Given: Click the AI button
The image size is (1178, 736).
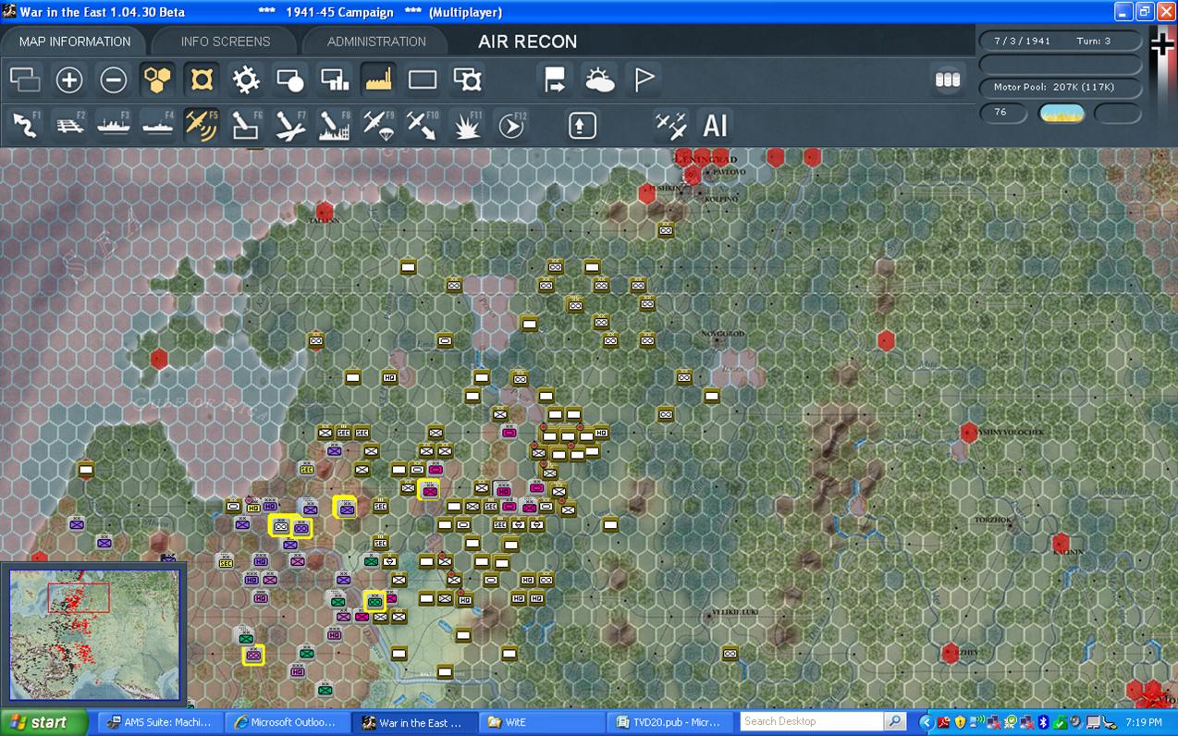Looking at the screenshot, I should pyautogui.click(x=716, y=125).
